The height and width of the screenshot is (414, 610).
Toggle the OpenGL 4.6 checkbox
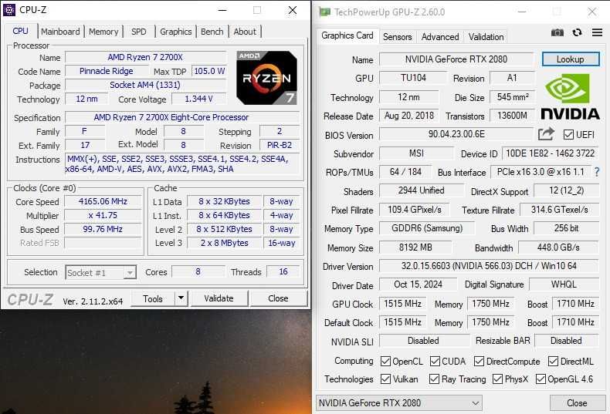541,379
